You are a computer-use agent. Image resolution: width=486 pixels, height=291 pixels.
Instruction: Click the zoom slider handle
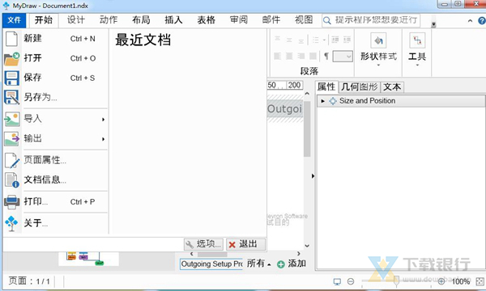pyautogui.click(x=396, y=280)
